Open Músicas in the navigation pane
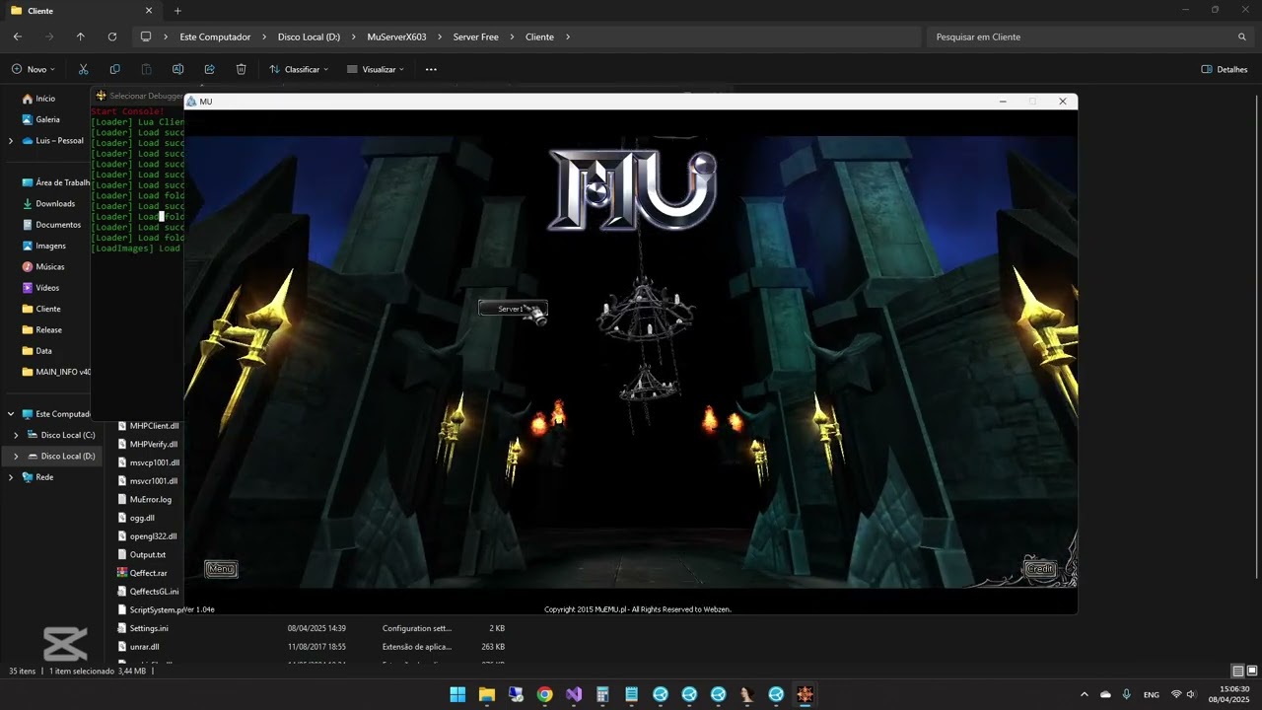The width and height of the screenshot is (1262, 710). click(50, 266)
